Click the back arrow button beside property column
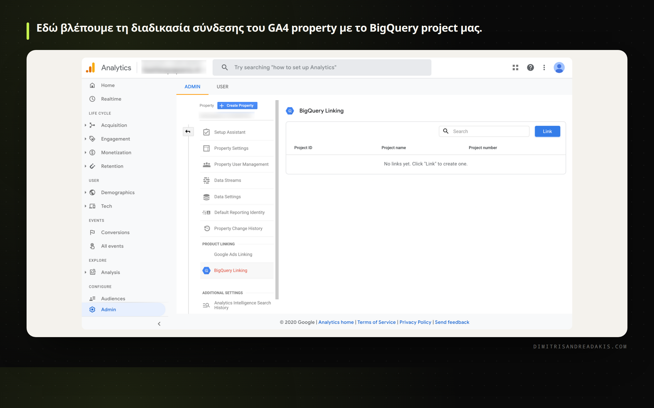 pos(188,132)
